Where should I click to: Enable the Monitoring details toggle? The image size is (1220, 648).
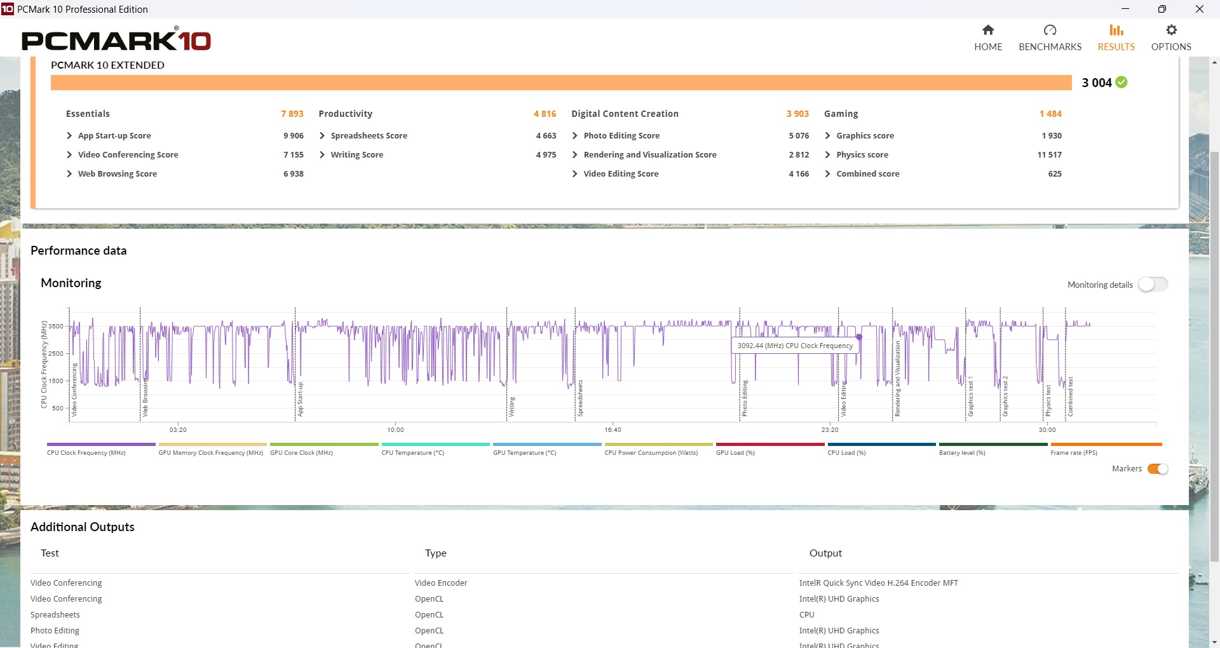pyautogui.click(x=1153, y=285)
